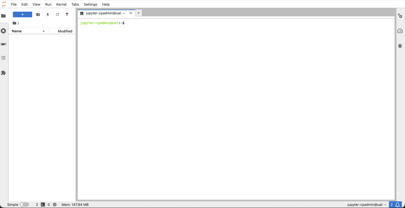Image resolution: width=405 pixels, height=208 pixels.
Task: Open the File Browser sidebar folder icon
Action: 3,16
